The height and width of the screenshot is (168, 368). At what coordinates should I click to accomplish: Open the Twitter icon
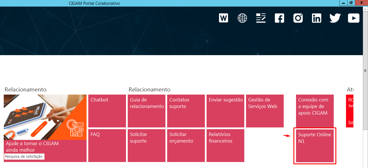(335, 18)
